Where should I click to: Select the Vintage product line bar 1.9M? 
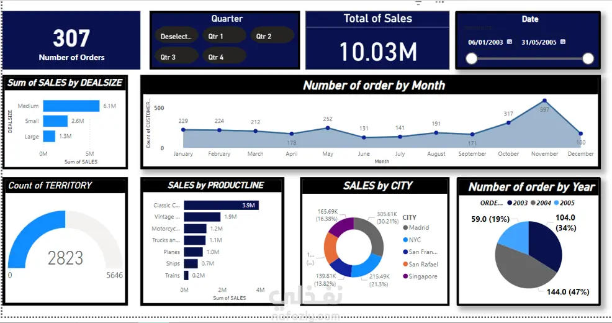[202, 217]
